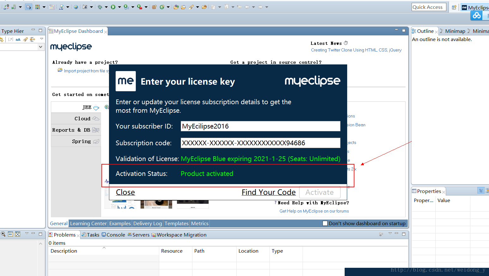The height and width of the screenshot is (276, 489).
Task: Click the green Run button in toolbar
Action: 113,7
